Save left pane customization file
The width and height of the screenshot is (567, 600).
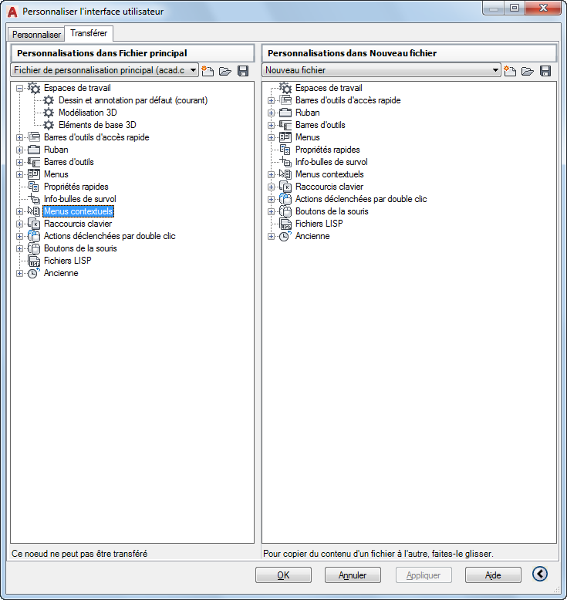[x=243, y=71]
